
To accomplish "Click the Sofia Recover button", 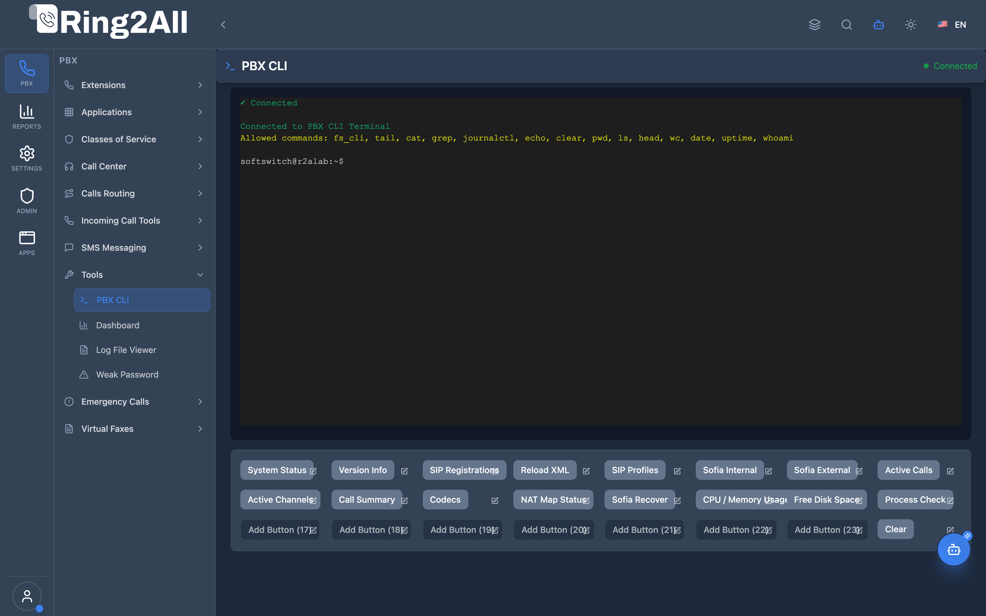I will click(x=640, y=500).
